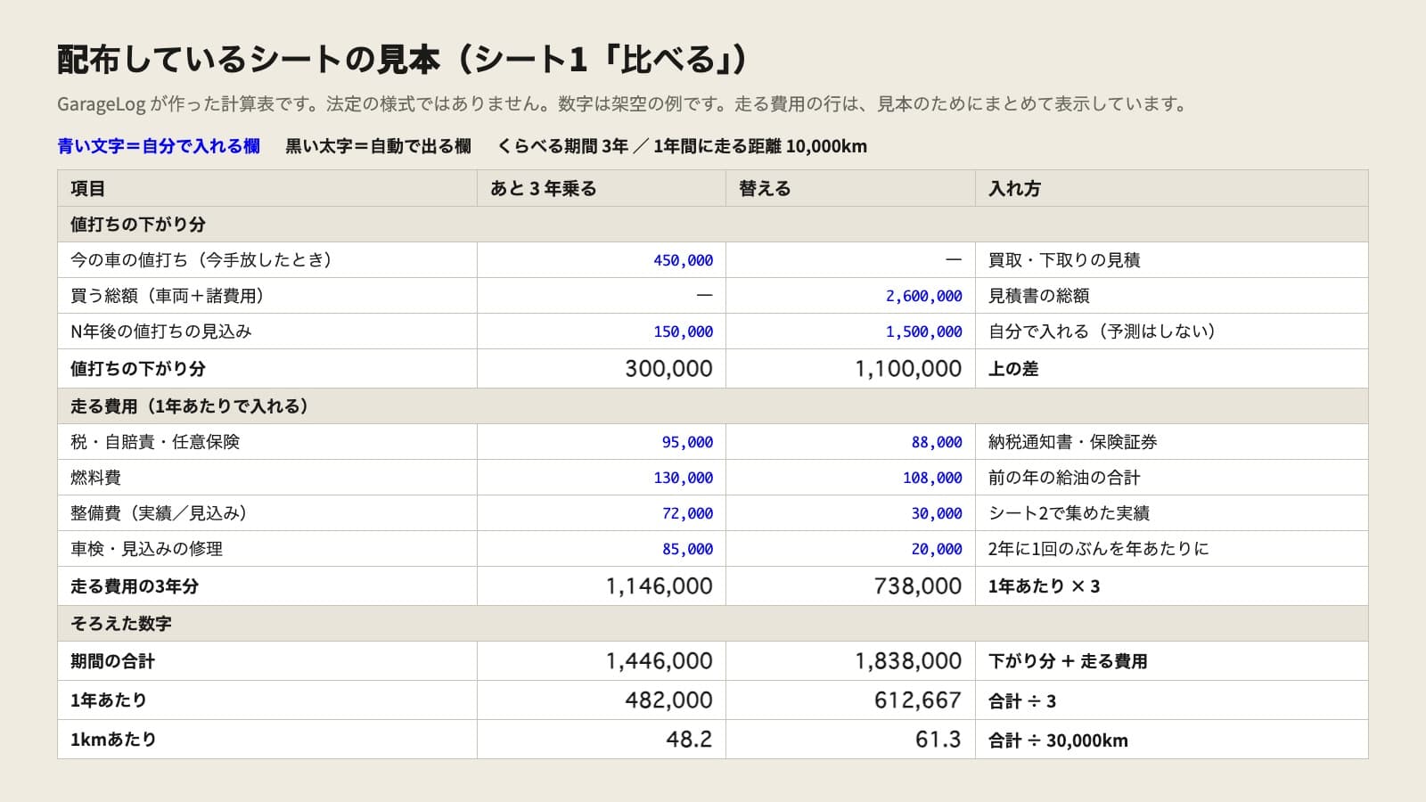Viewport: 1426px width, 802px height.
Task: Click the 482,000 1年あたり value
Action: (668, 700)
